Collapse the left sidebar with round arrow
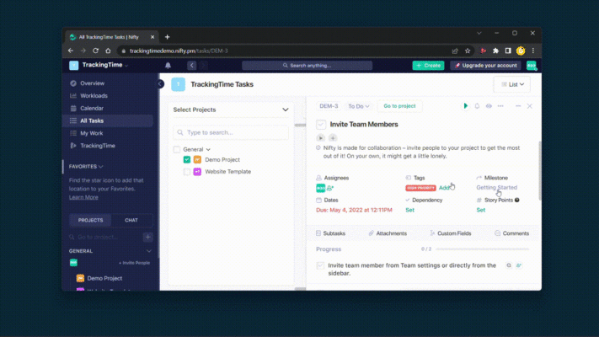 tap(160, 84)
